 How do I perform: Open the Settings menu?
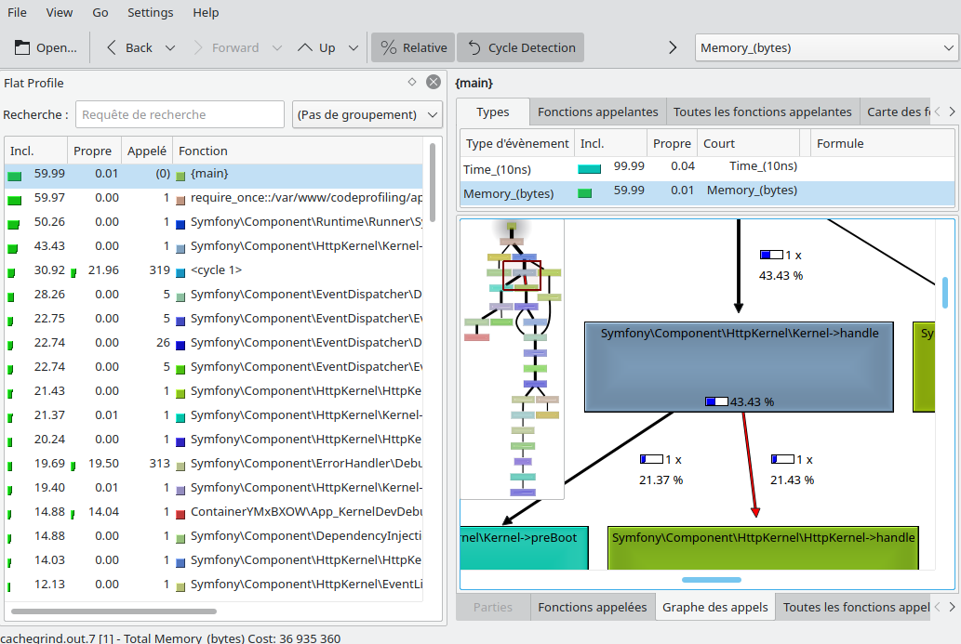pyautogui.click(x=150, y=12)
